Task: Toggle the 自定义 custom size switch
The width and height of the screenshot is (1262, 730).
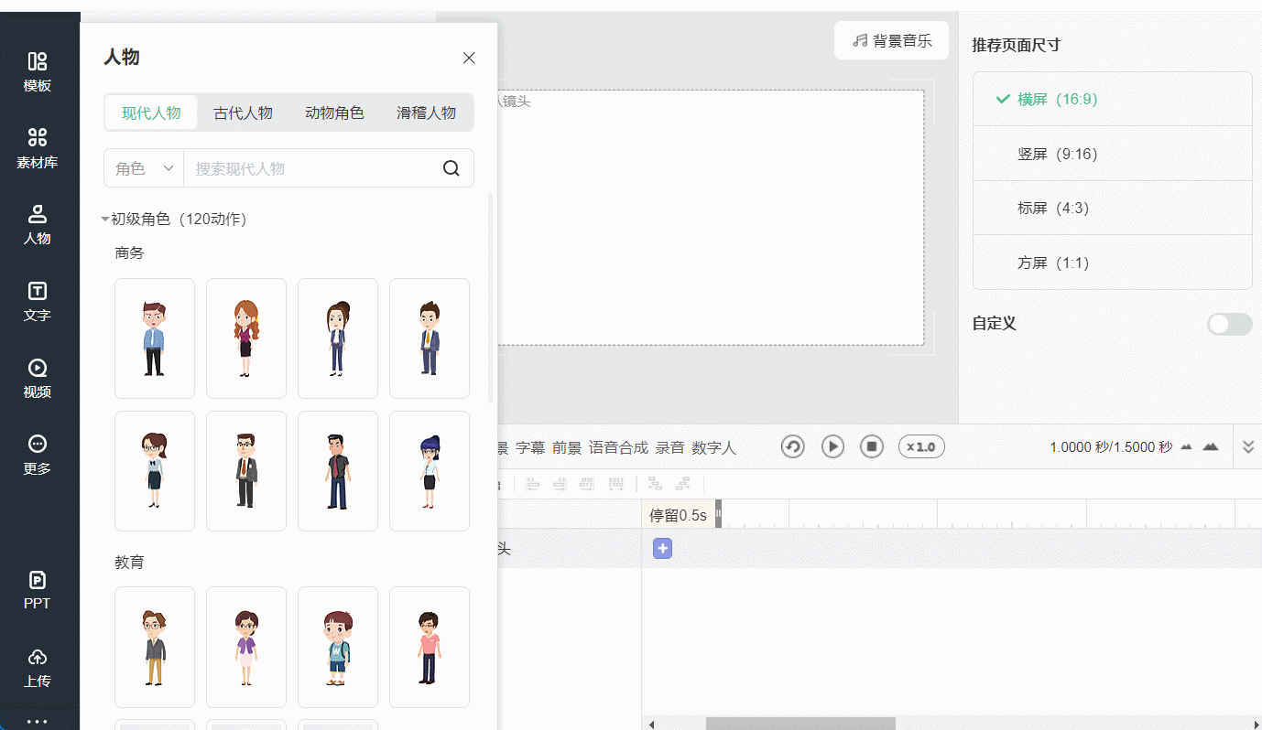Action: click(x=1229, y=324)
